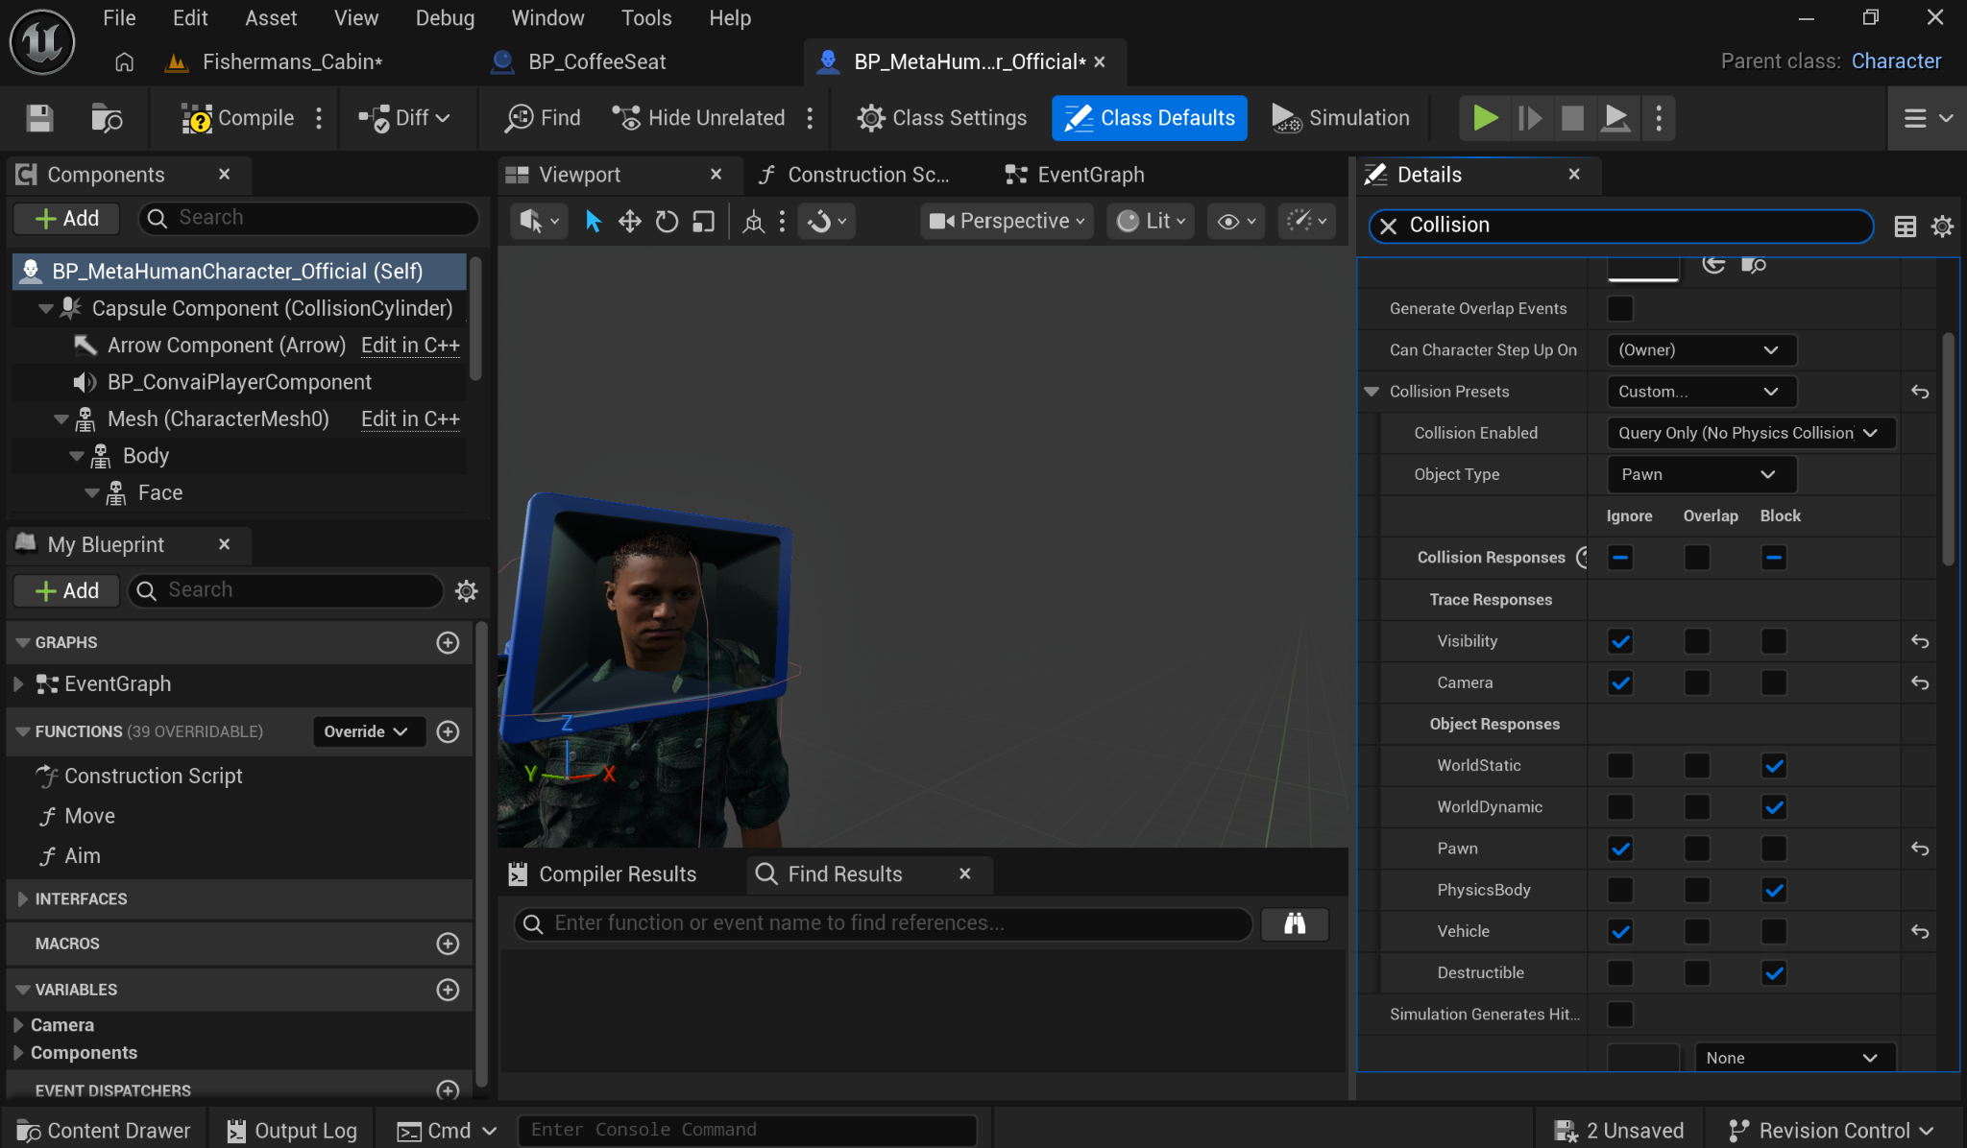Select the rotate tool in viewport
1967x1148 pixels.
(667, 222)
